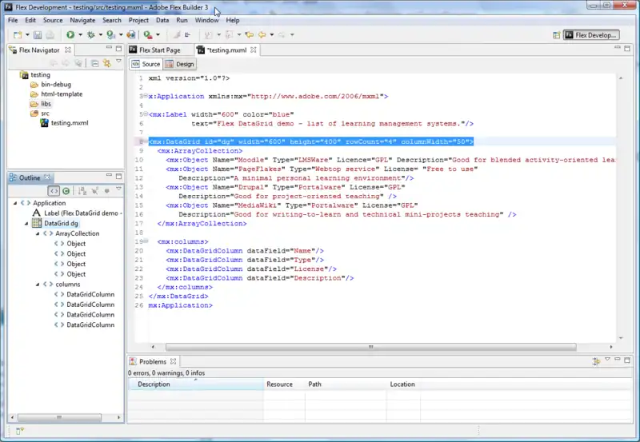Click the green Run button in toolbar
The image size is (640, 442).
[x=70, y=35]
